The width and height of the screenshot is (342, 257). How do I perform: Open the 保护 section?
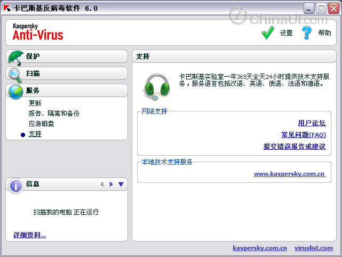tap(67, 57)
